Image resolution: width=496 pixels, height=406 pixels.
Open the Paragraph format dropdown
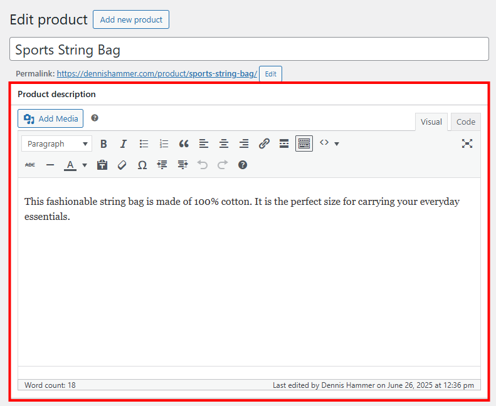pyautogui.click(x=56, y=143)
